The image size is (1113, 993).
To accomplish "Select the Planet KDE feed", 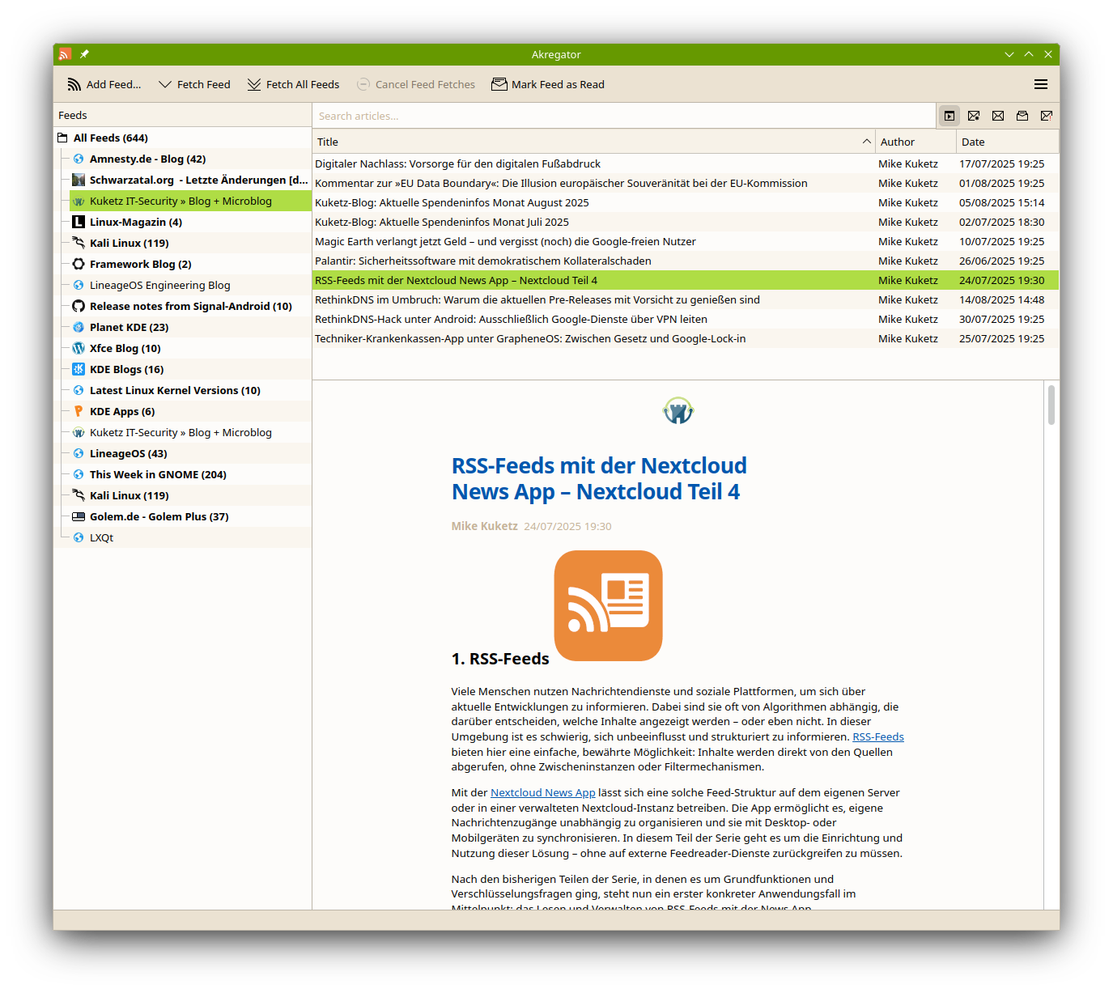I will [x=129, y=328].
